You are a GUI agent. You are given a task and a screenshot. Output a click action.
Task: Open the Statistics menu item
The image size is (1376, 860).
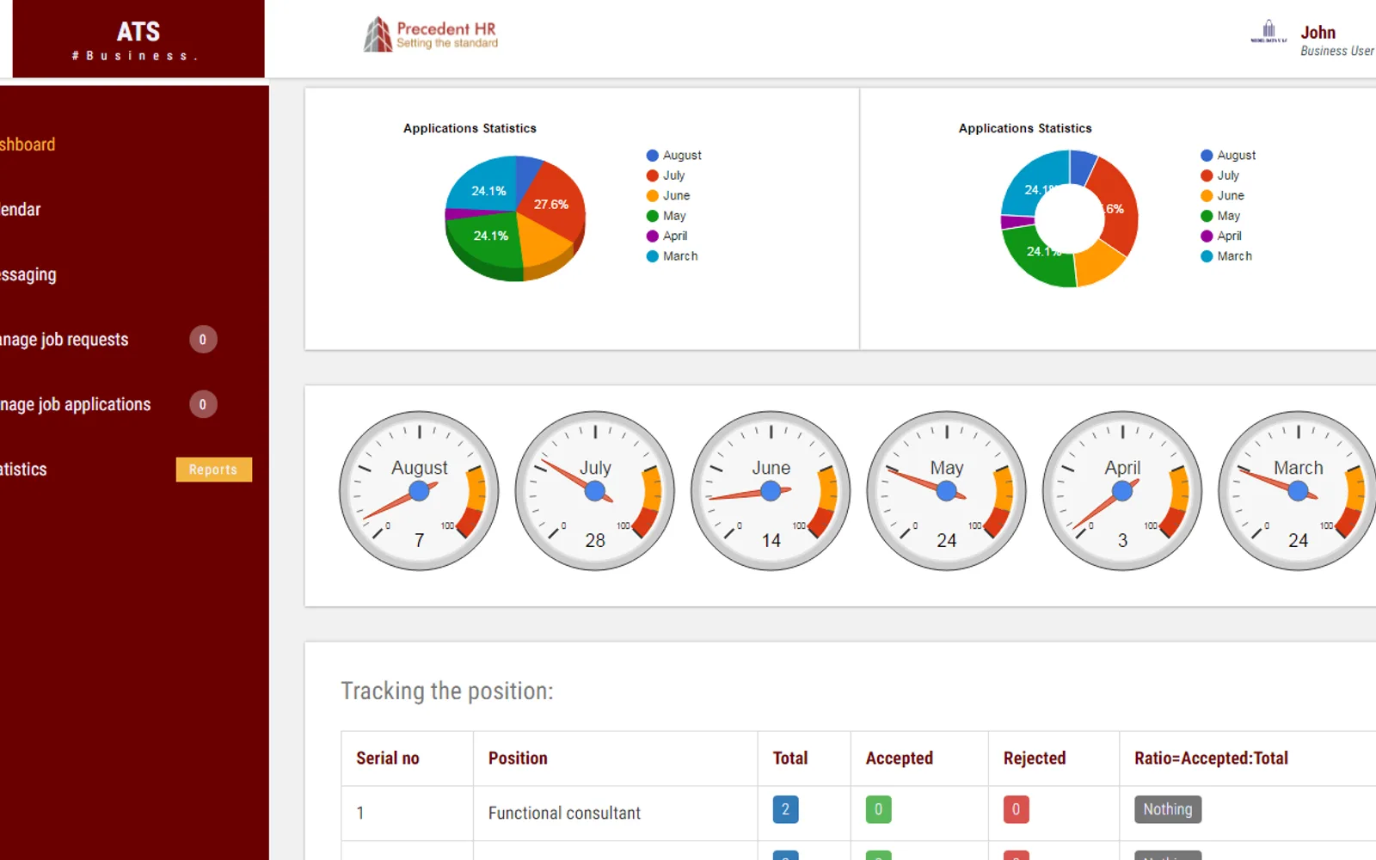[x=23, y=470]
